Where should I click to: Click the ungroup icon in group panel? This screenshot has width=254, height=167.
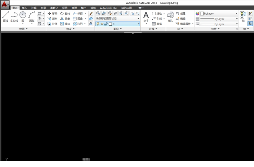[x=250, y=13]
